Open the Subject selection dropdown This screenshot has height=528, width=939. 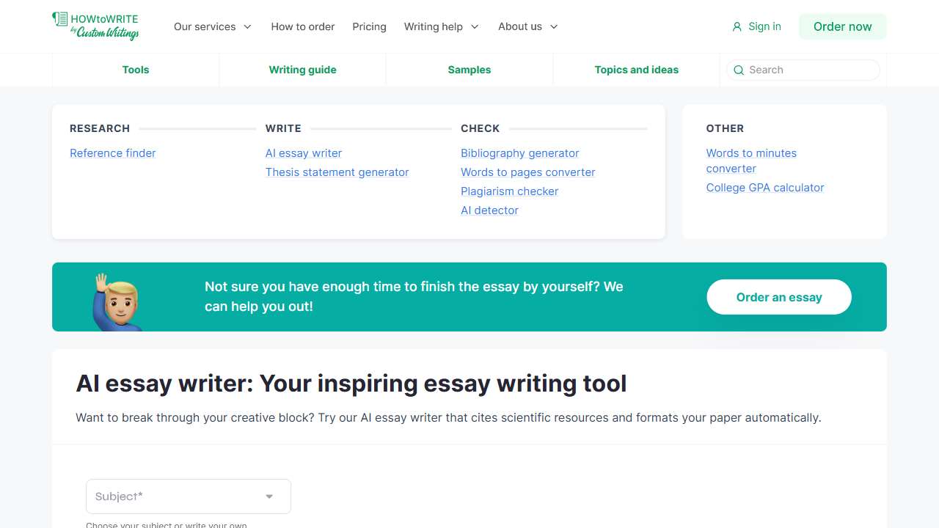tap(188, 496)
